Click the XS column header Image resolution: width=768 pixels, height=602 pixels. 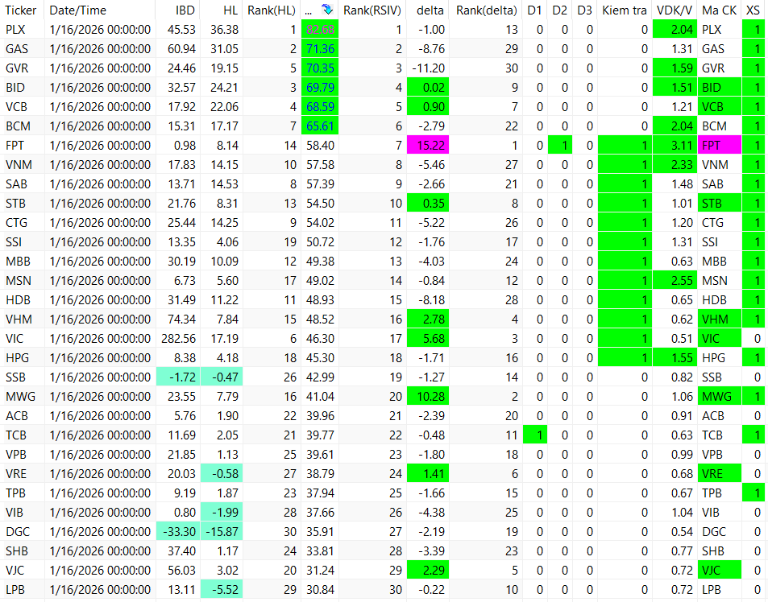(x=753, y=10)
